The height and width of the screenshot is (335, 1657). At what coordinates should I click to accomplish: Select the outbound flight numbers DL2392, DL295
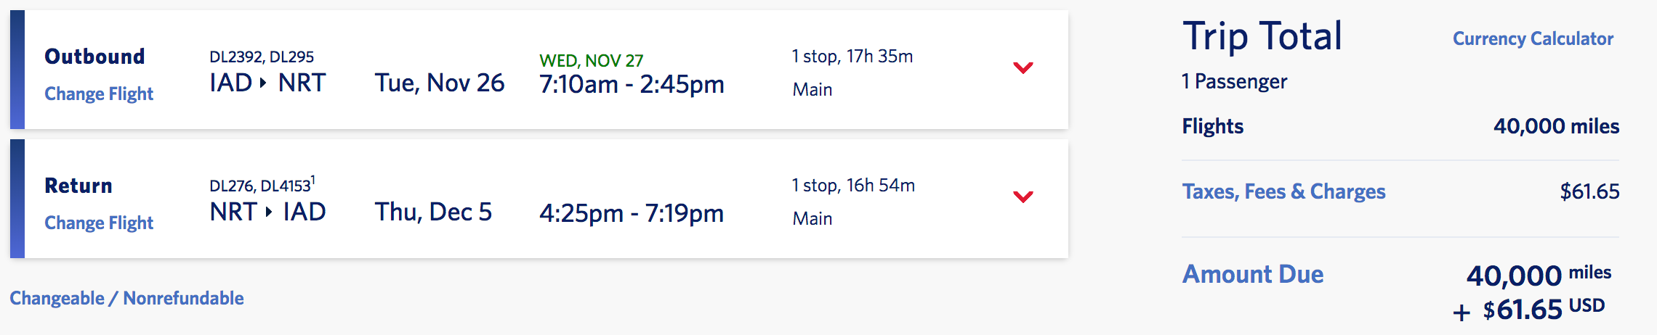[x=262, y=57]
